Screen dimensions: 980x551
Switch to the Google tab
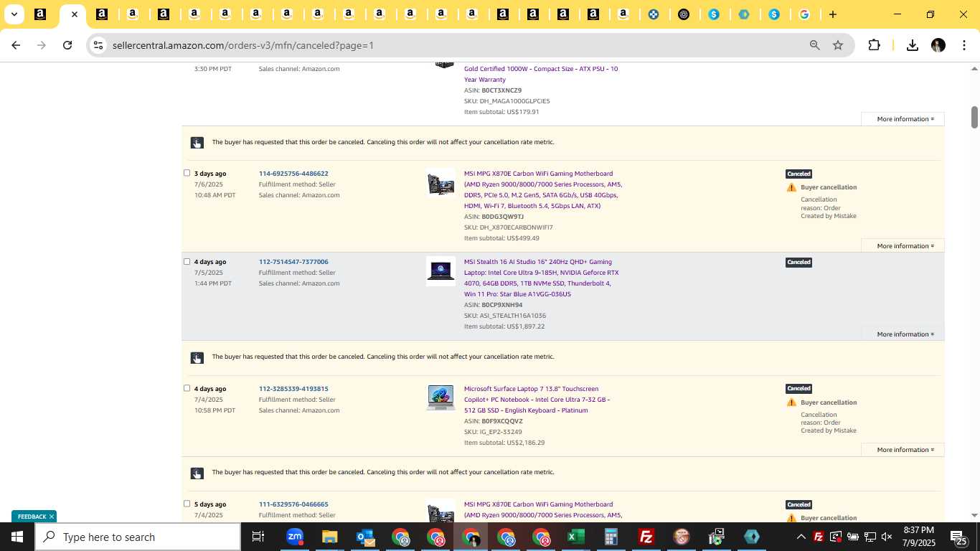804,14
